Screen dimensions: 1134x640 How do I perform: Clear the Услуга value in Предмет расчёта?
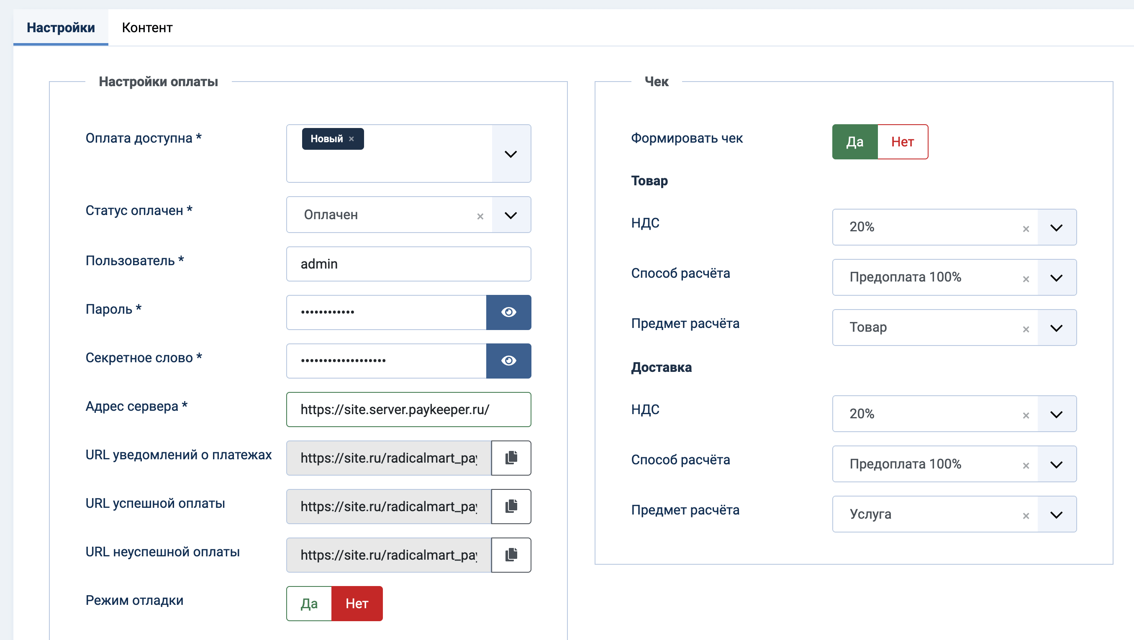[1026, 515]
